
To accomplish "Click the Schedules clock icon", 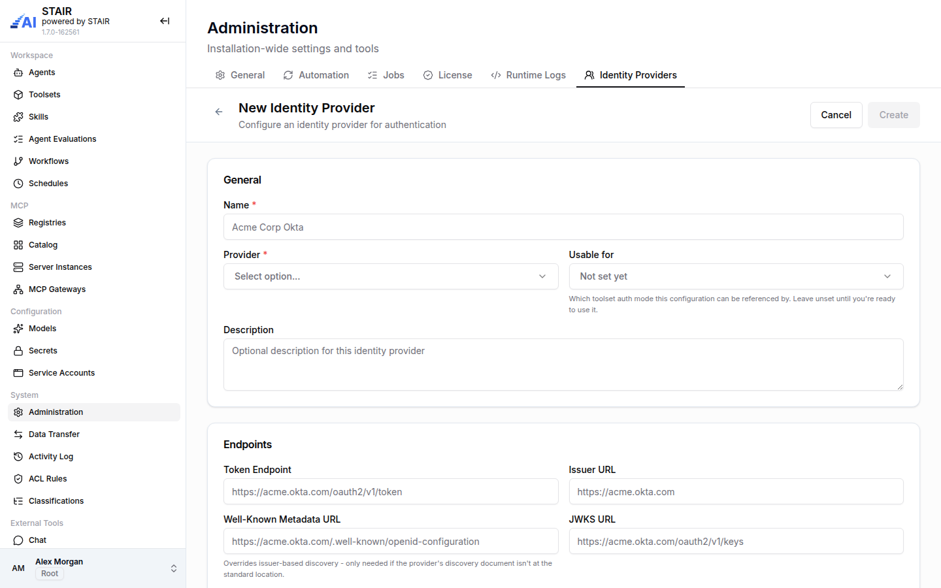I will pos(18,184).
